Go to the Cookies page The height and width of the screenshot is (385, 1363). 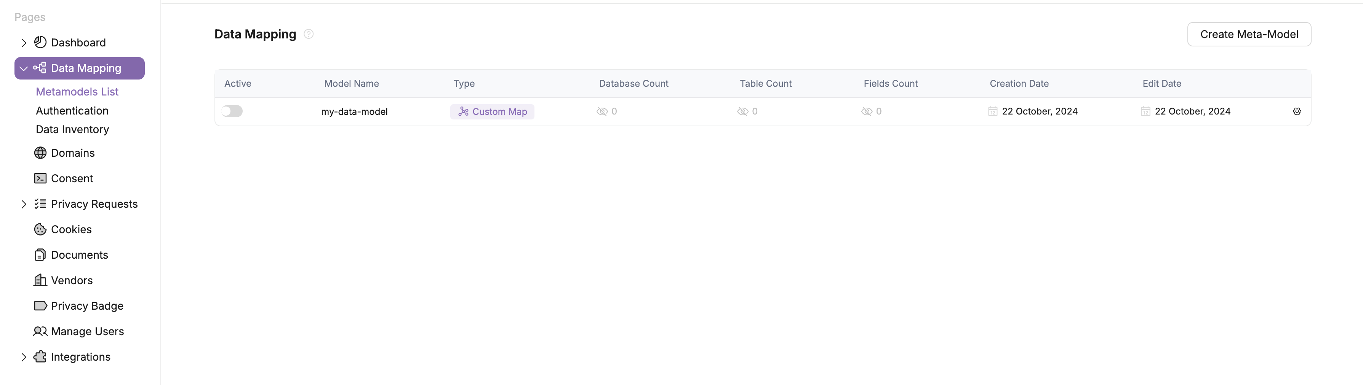(x=72, y=229)
